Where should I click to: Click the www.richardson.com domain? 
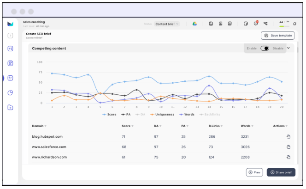(x=49, y=157)
